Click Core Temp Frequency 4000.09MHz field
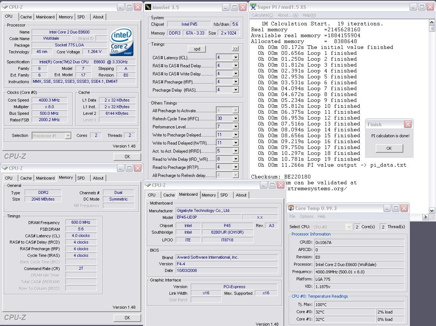Image resolution: width=436 pixels, height=326 pixels. 359,272
